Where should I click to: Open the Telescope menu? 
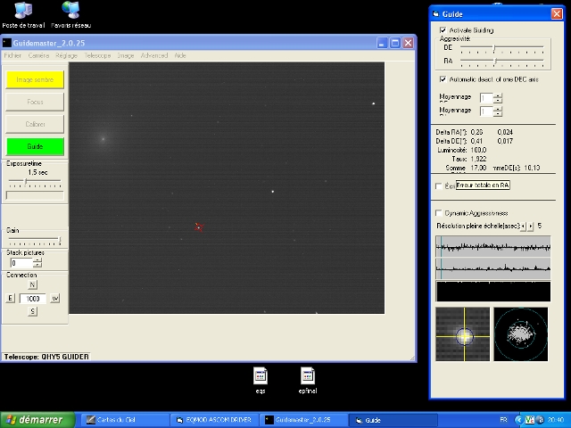pos(97,55)
